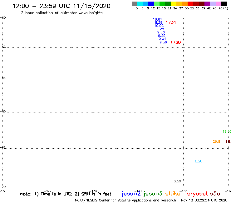The width and height of the screenshot is (231, 203).
Task: Click the gray value 0.59
Action: point(177,181)
